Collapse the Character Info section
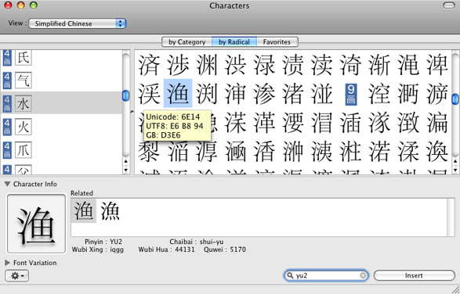The image size is (460, 294). point(7,184)
